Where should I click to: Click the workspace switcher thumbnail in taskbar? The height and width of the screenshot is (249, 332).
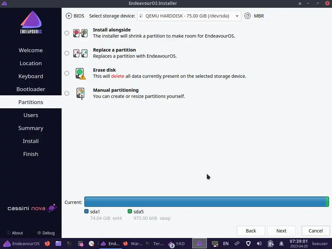click(199, 243)
